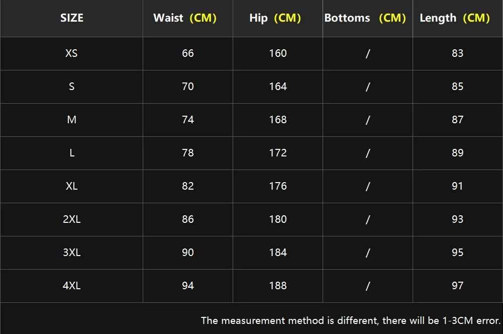Select length value 97 in 4XL row
The height and width of the screenshot is (334, 503).
[457, 286]
